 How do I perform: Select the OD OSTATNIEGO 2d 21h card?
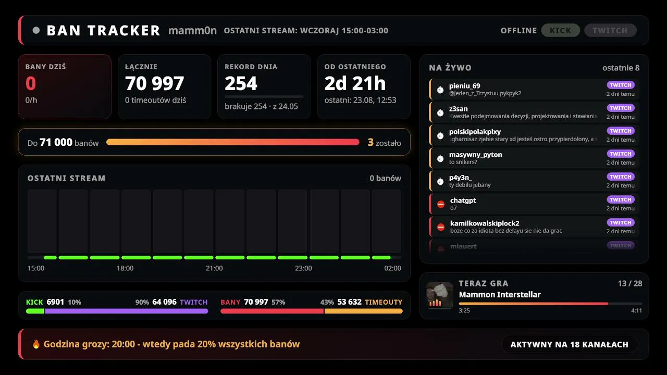point(364,87)
